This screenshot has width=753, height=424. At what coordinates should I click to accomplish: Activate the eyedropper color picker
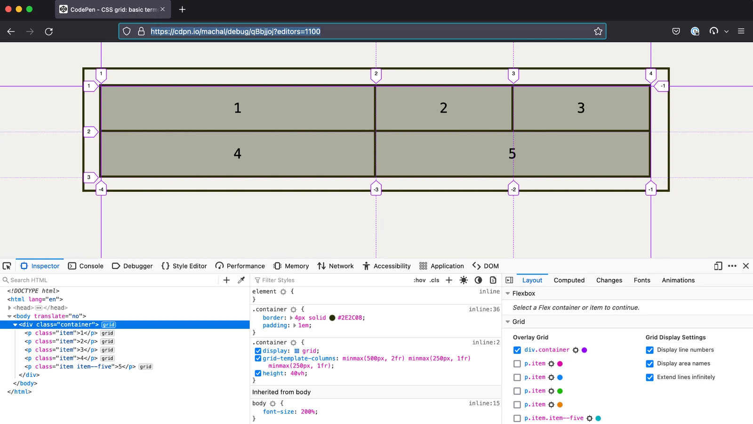pyautogui.click(x=241, y=280)
